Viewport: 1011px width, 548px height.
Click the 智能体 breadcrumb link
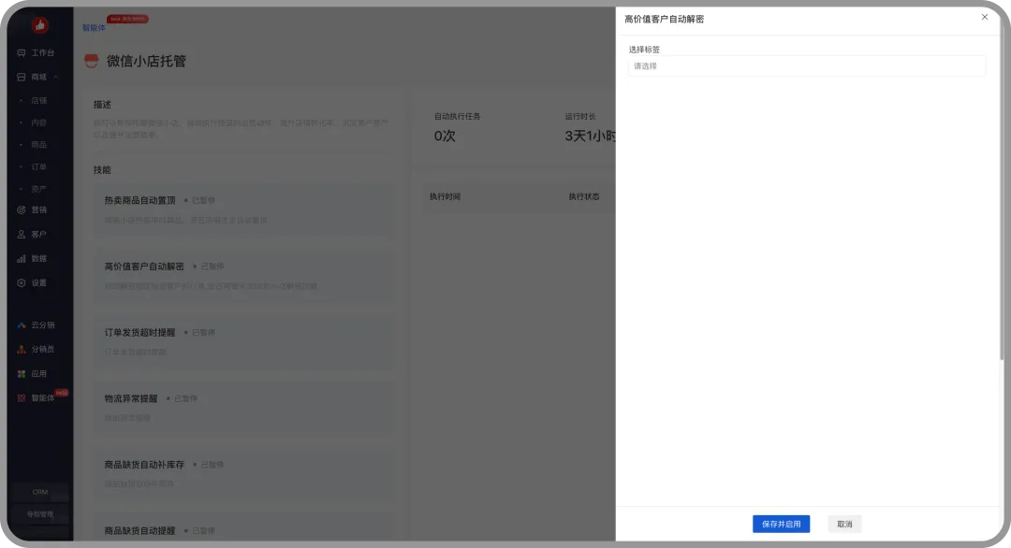coord(94,28)
